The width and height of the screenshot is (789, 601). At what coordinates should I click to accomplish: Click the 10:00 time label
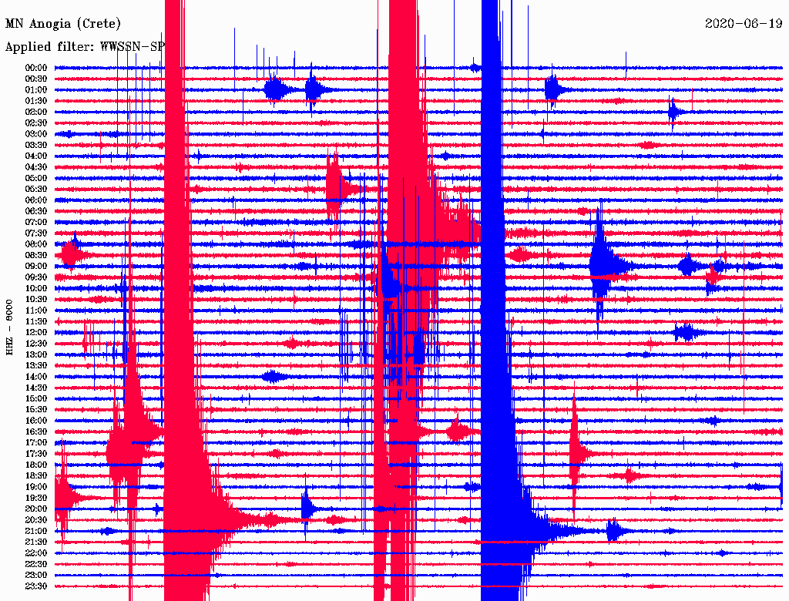(x=36, y=288)
